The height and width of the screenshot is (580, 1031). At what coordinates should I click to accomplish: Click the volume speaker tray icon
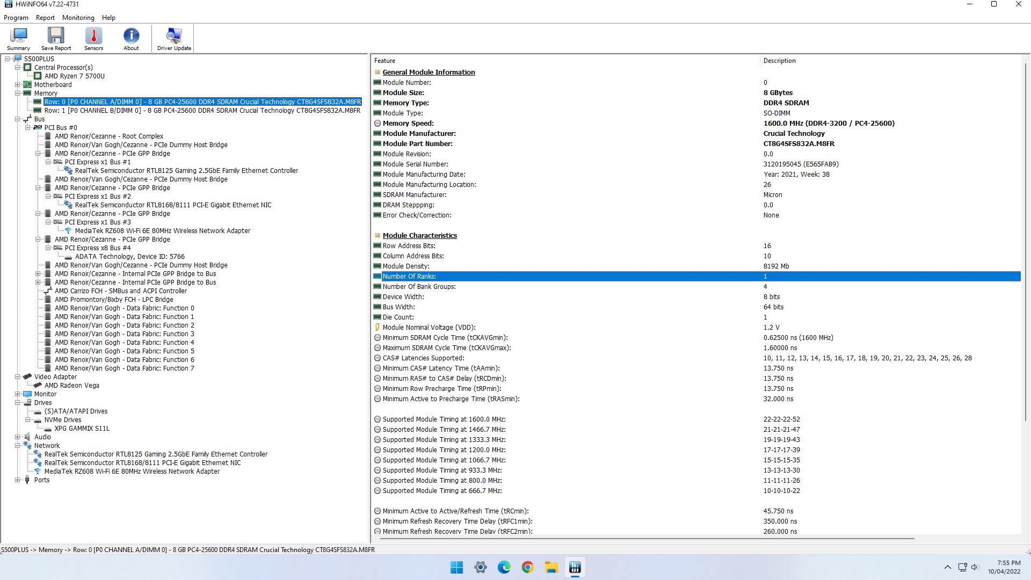(975, 567)
